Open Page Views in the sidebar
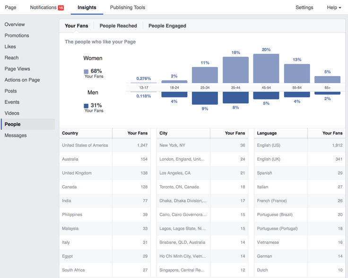The height and width of the screenshot is (278, 348). pyautogui.click(x=17, y=69)
